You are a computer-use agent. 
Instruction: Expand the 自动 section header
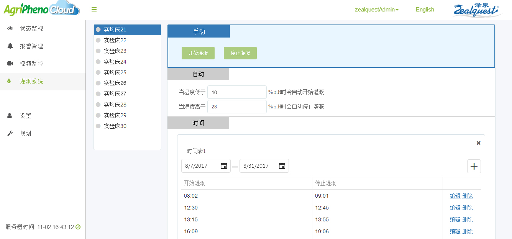198,74
